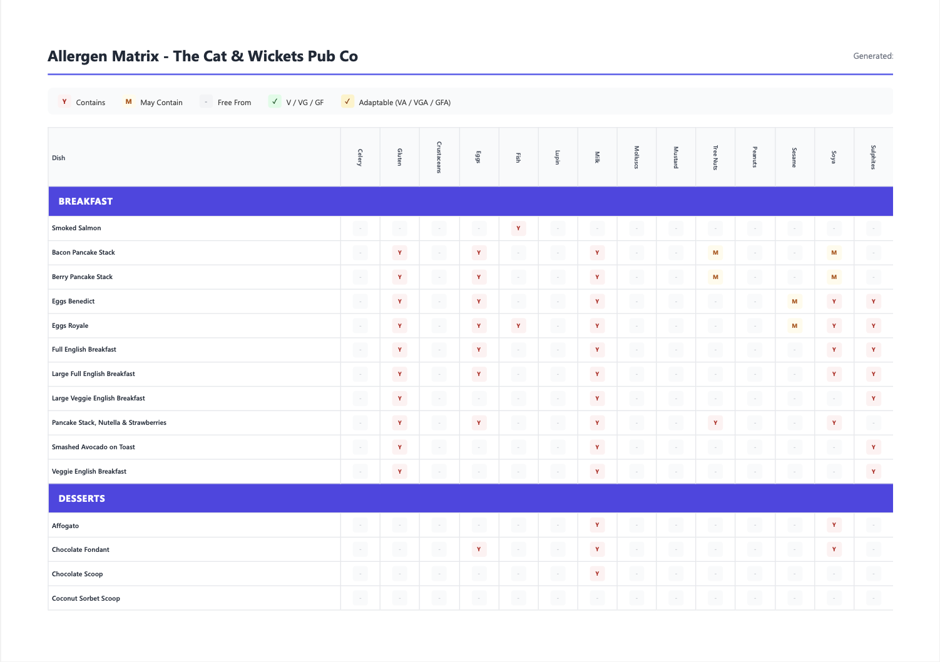Click the Y Soya badge for Full English Breakfast
Viewport: 940px width, 662px height.
tap(834, 350)
